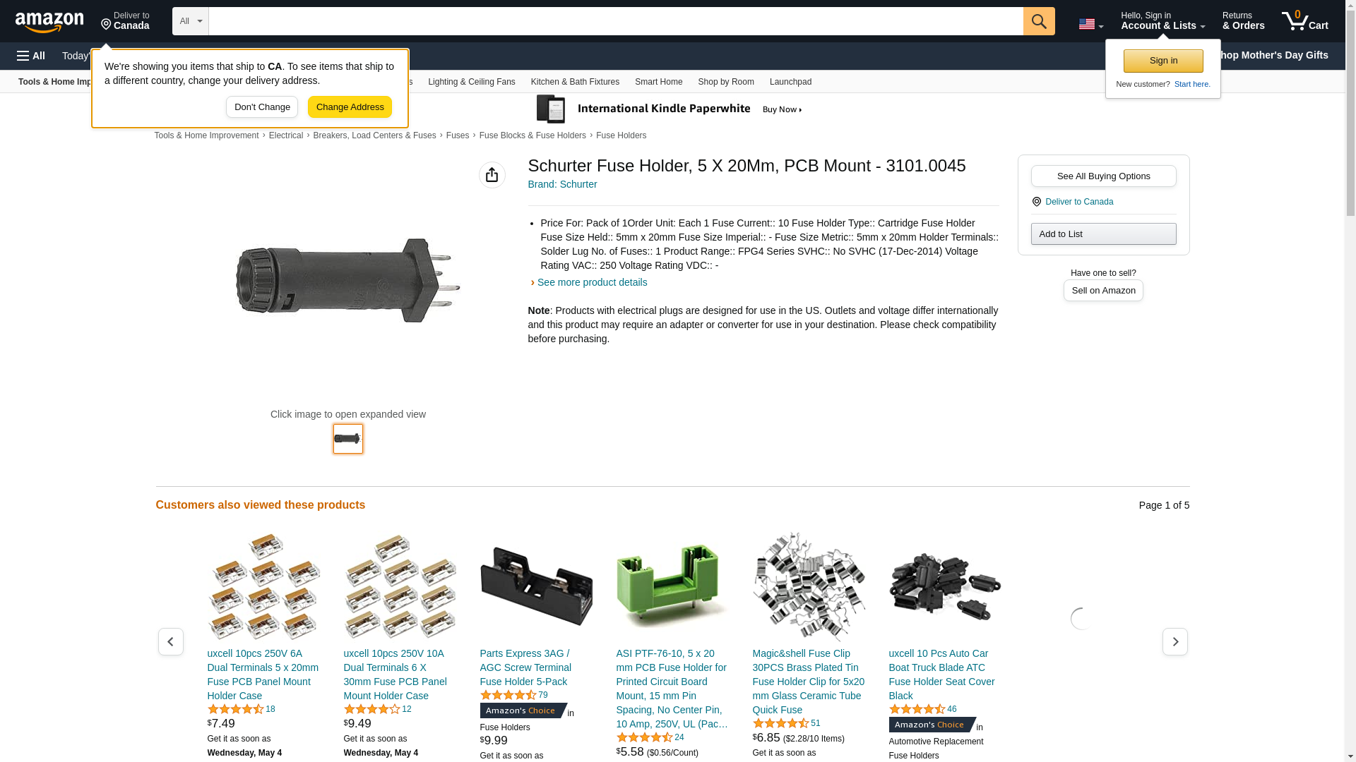
Task: Click the Sign in button
Action: pos(1163,61)
